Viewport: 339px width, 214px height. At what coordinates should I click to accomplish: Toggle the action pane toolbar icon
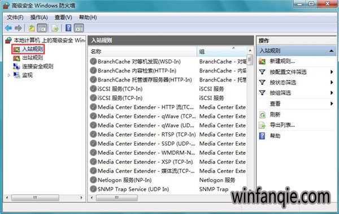click(79, 28)
